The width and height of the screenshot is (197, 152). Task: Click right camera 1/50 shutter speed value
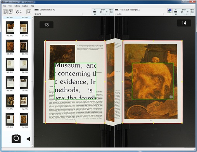[x=184, y=10]
